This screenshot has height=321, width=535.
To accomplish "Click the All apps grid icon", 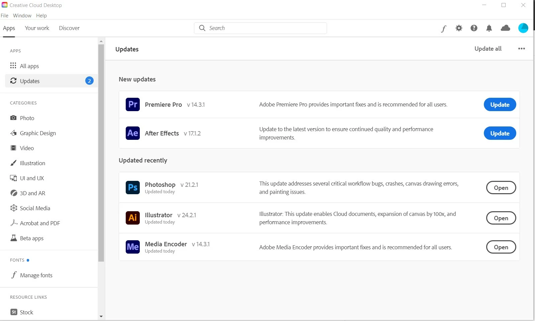I will pos(13,65).
